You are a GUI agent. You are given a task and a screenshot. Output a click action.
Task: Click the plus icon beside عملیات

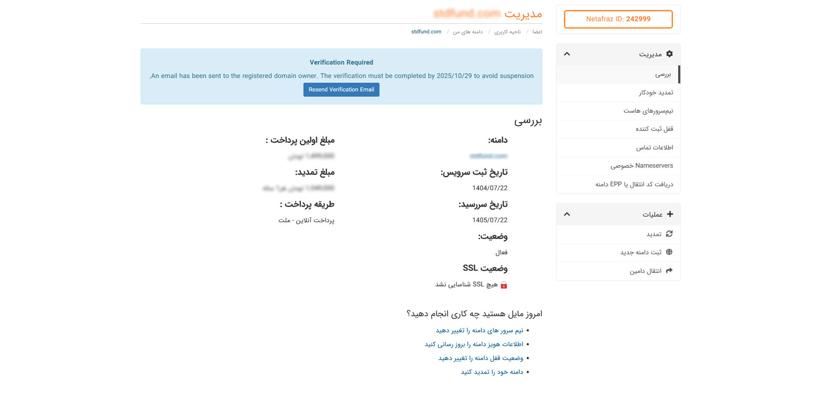[669, 214]
